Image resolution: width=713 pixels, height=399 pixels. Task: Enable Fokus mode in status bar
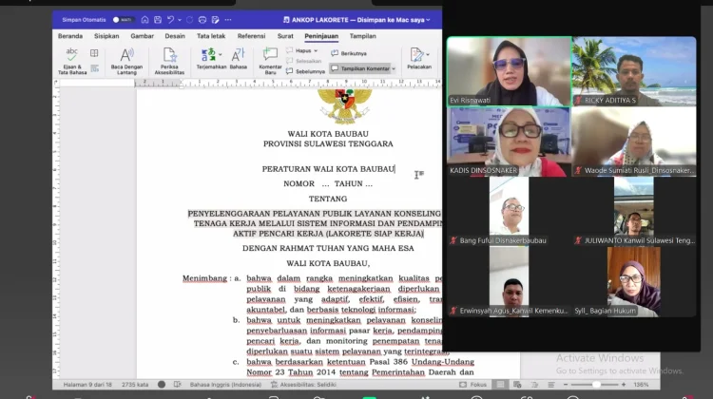click(x=472, y=385)
